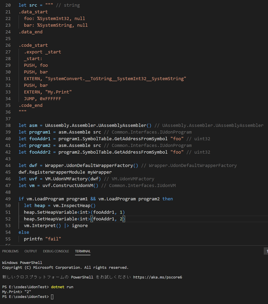Click the "Windows PowerShell" terminal heading
Image resolution: width=268 pixels, height=304 pixels.
22,263
